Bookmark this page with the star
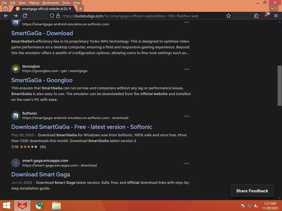This screenshot has height=211, width=282. tap(228, 16)
